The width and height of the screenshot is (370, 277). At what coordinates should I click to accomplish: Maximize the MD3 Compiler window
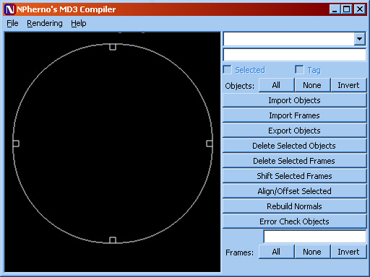pos(347,9)
